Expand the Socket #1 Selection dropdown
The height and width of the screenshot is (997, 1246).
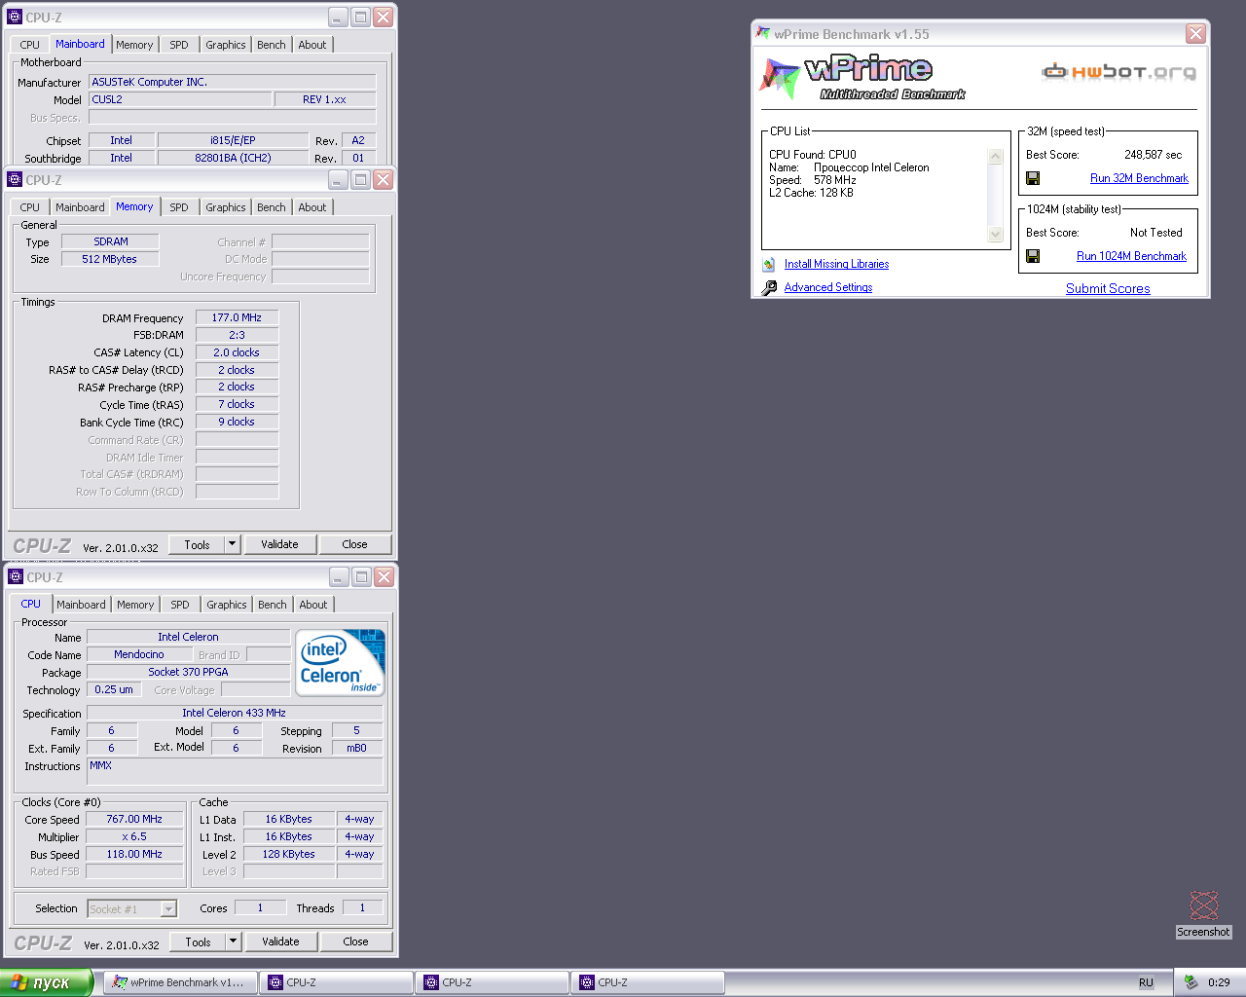(168, 908)
